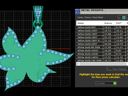Sort by the DWT column header
The height and width of the screenshot is (96, 128).
click(120, 23)
